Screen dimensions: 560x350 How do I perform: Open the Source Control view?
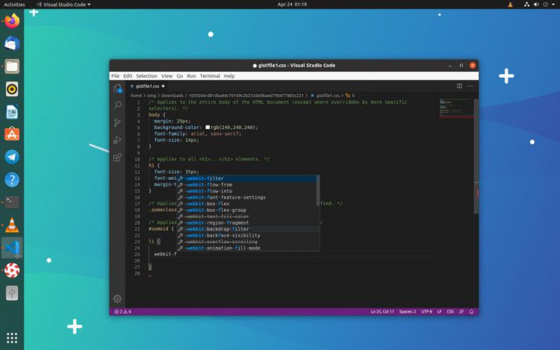(117, 122)
